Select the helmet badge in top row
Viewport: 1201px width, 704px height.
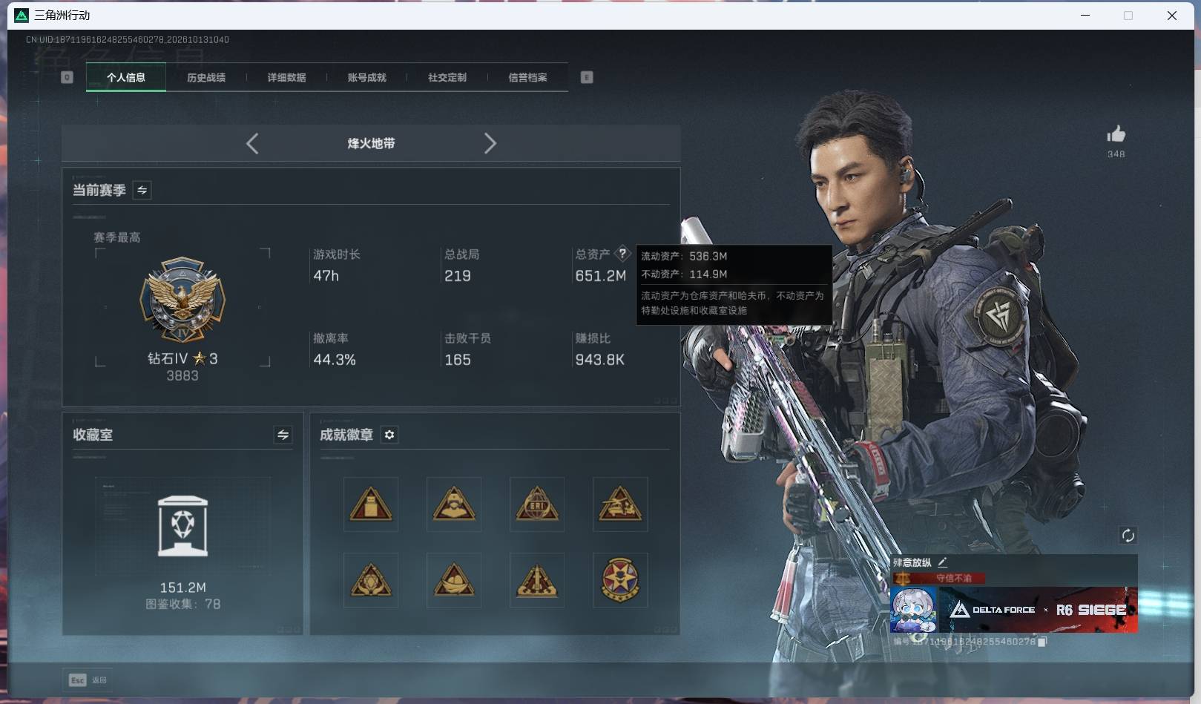tap(454, 504)
